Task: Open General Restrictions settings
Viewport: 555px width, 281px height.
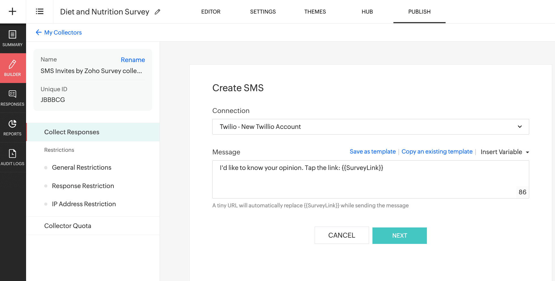Action: point(82,167)
